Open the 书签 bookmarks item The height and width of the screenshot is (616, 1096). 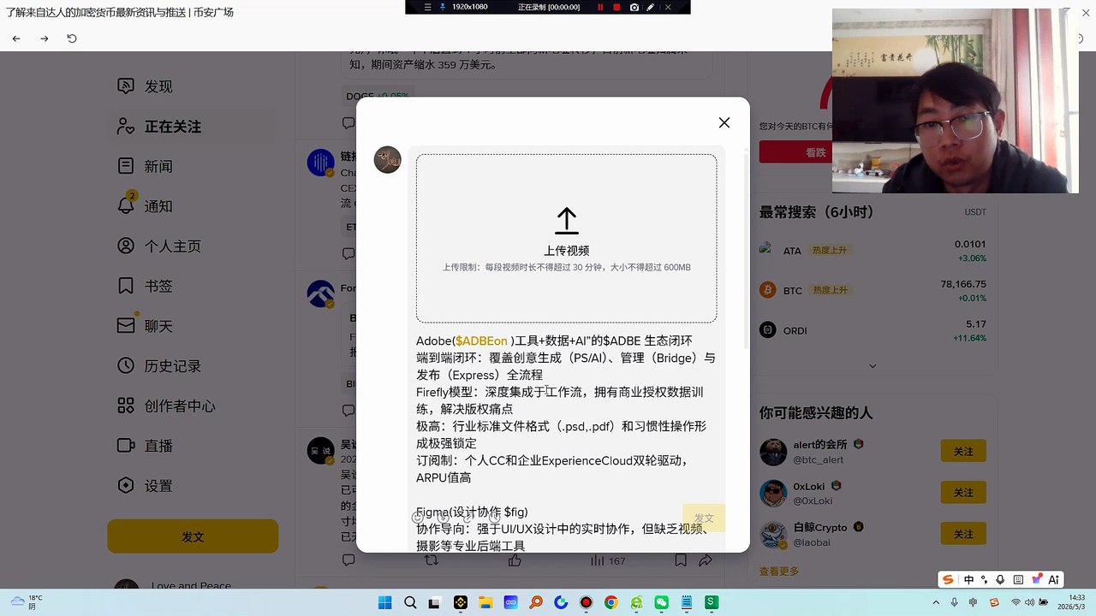point(193,286)
